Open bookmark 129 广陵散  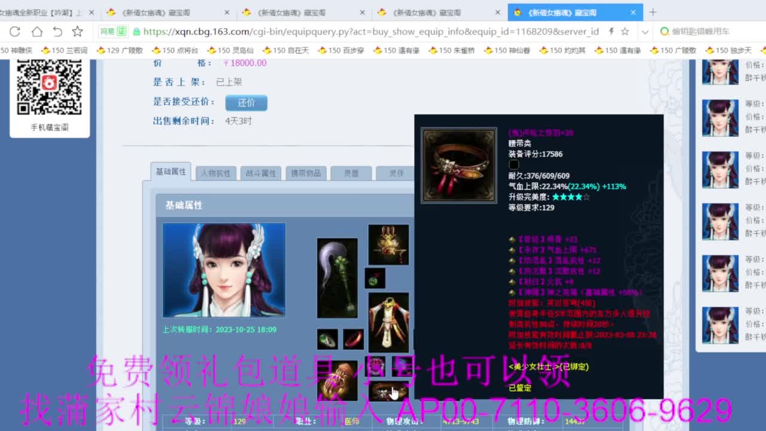coord(119,50)
